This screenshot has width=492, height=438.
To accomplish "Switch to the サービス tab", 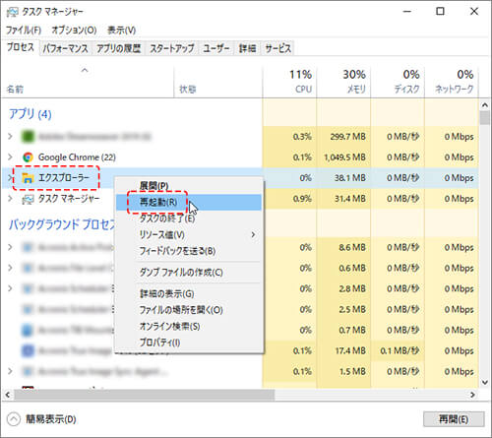I will 277,48.
